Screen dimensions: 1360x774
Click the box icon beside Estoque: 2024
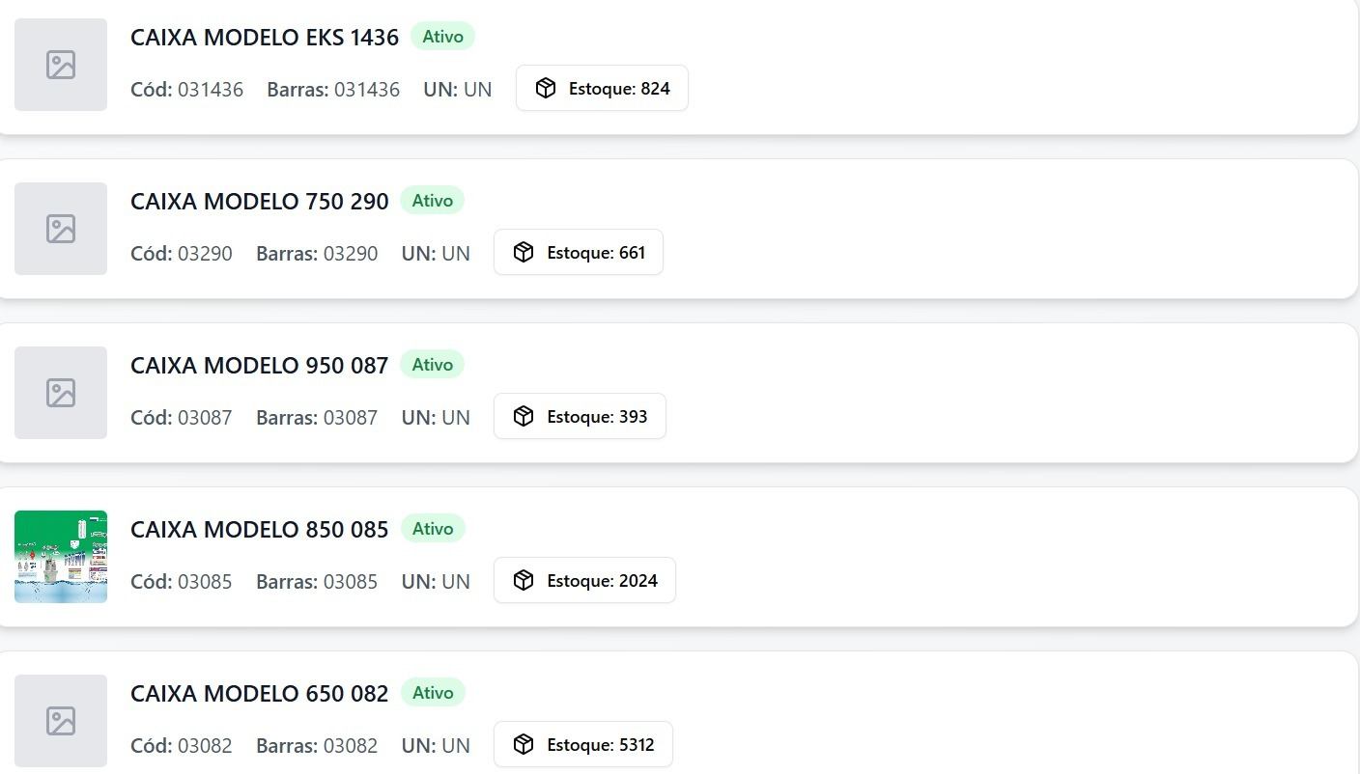click(524, 581)
